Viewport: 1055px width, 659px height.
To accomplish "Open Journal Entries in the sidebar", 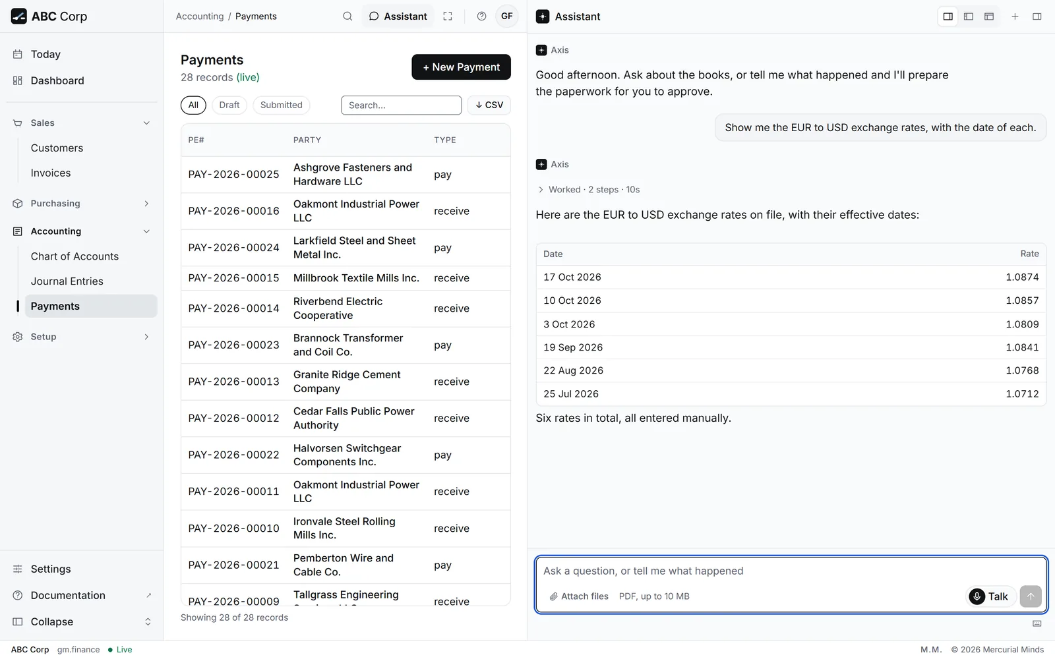I will (67, 281).
